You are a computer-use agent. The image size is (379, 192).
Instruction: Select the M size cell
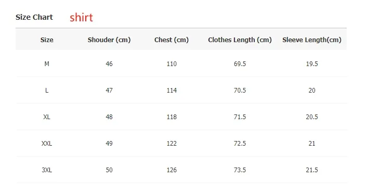(47, 64)
